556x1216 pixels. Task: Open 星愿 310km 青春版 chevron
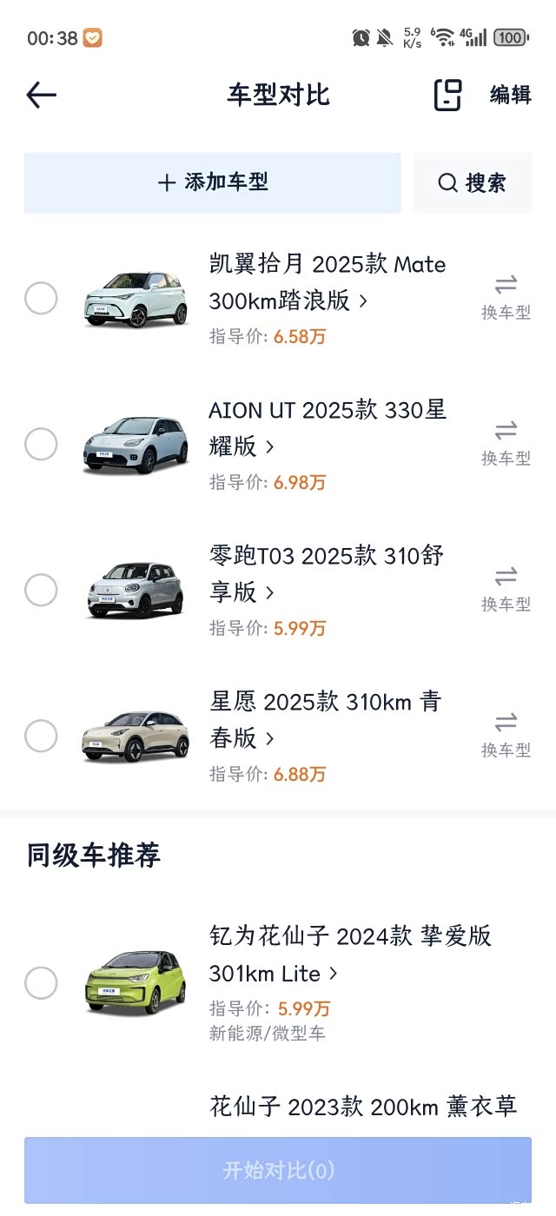(270, 738)
